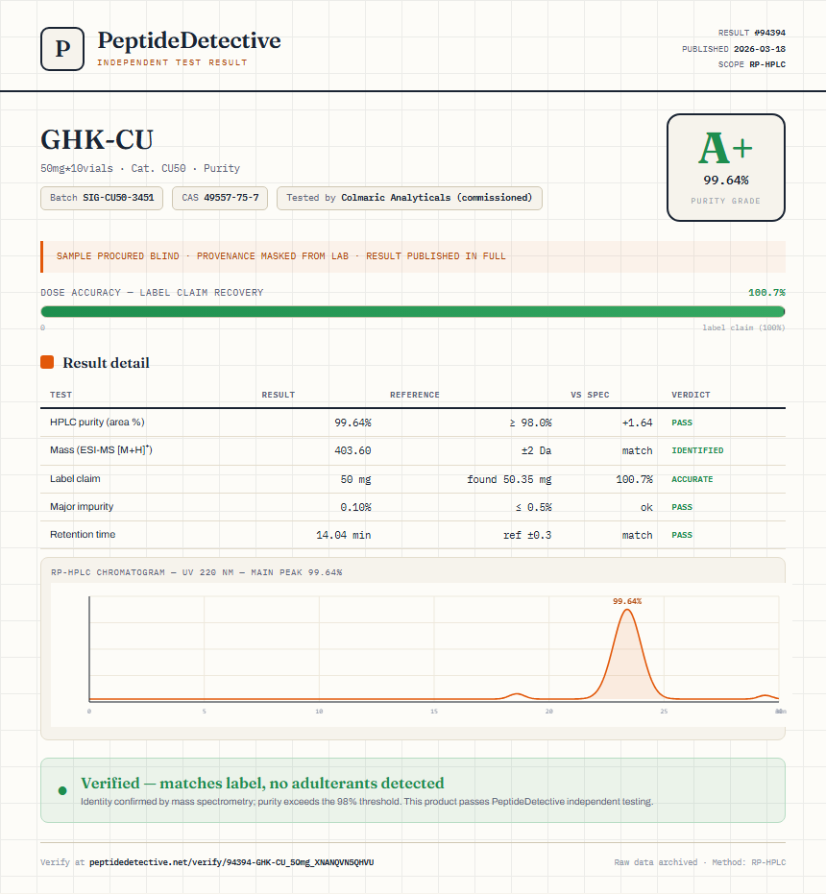The width and height of the screenshot is (826, 894).
Task: Select the Label claim row label
Action: [75, 478]
